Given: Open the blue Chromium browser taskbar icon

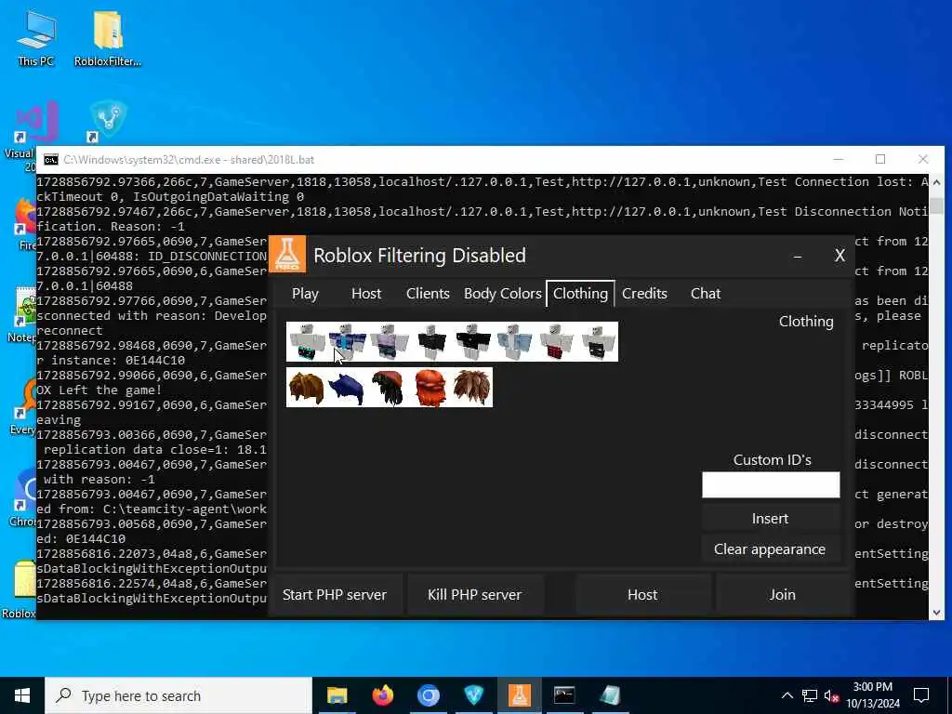Looking at the screenshot, I should pyautogui.click(x=428, y=695).
